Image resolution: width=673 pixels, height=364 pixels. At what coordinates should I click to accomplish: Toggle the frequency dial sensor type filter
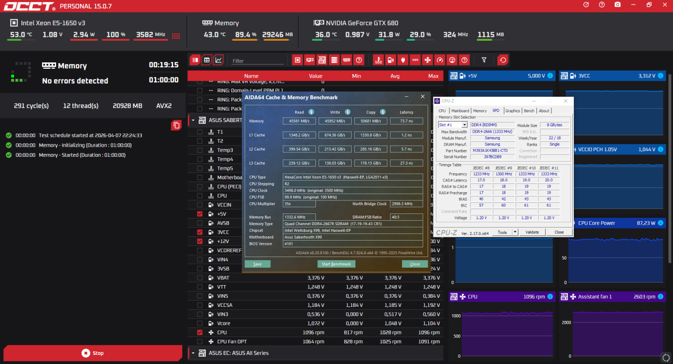tap(452, 60)
